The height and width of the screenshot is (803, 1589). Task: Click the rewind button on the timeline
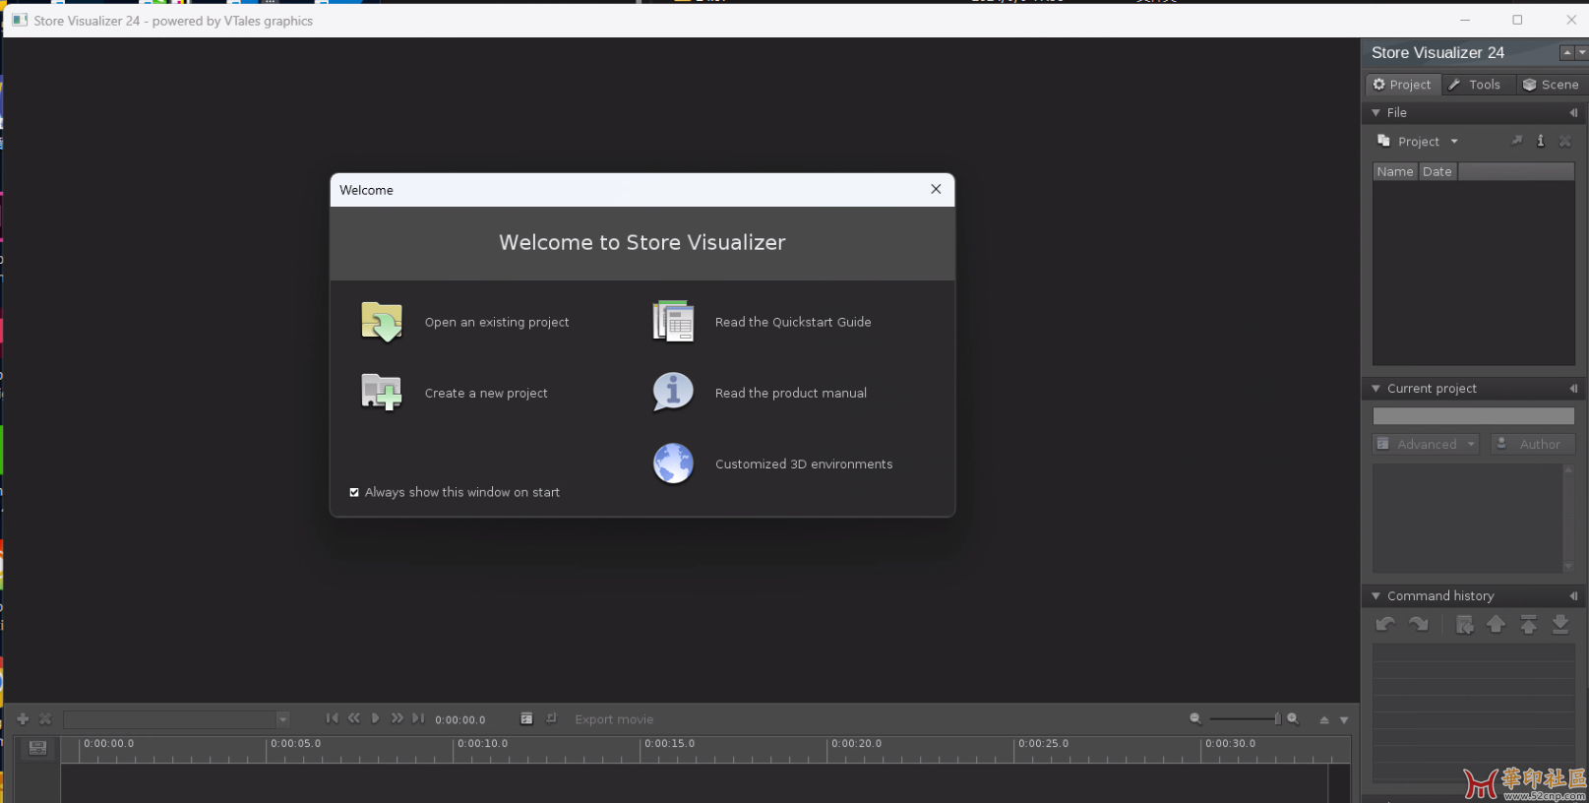click(354, 718)
